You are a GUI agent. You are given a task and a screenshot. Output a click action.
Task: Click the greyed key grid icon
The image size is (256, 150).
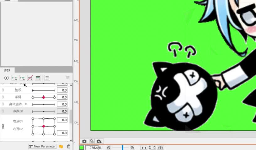pos(47,78)
